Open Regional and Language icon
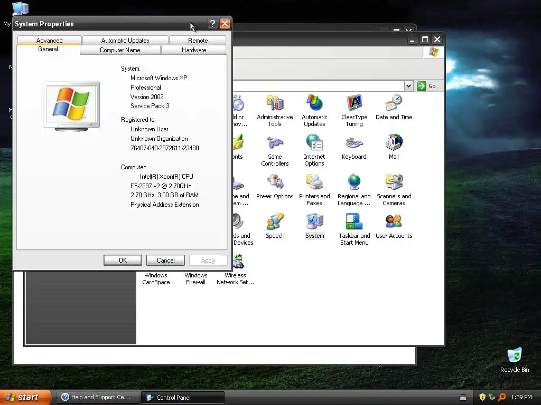The width and height of the screenshot is (541, 405). pyautogui.click(x=354, y=190)
